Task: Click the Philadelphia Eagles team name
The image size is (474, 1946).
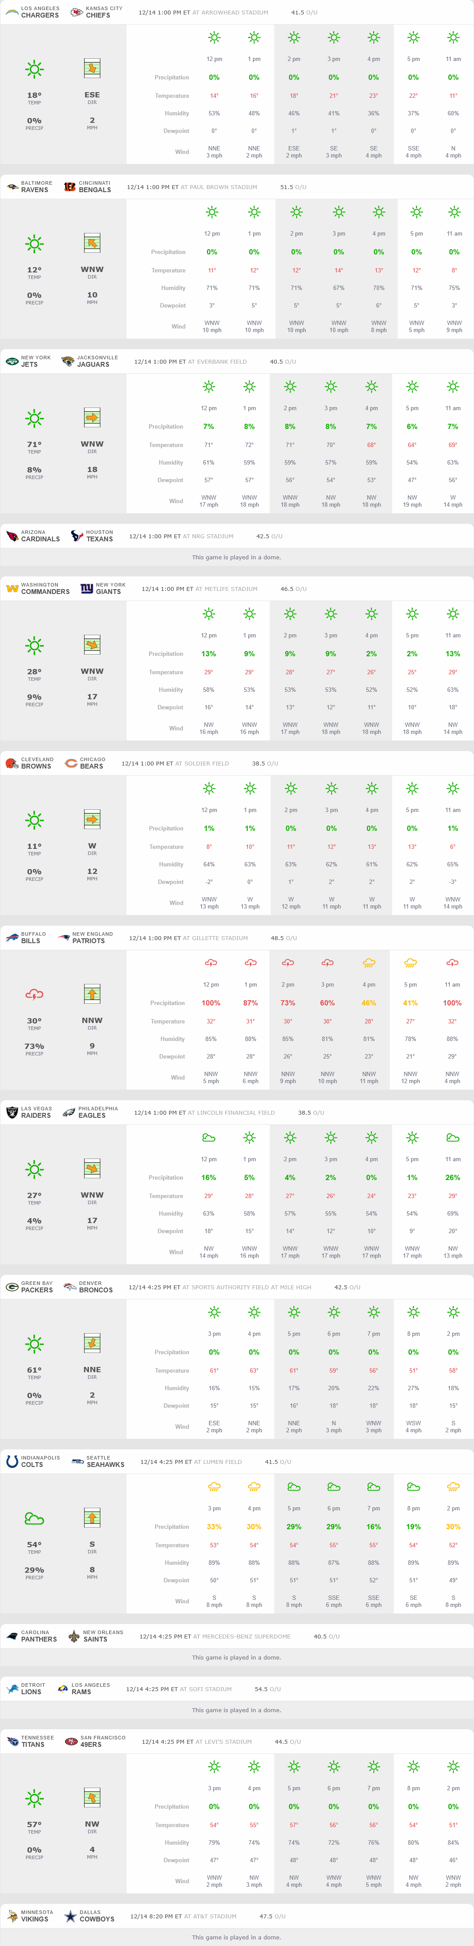Action: click(92, 1115)
